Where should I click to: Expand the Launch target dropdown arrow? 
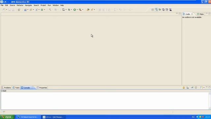pos(66,10)
